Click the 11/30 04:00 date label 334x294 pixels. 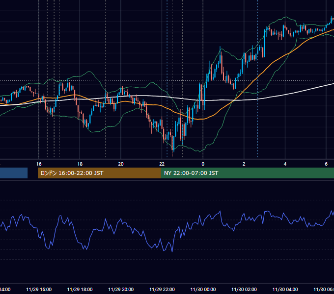[x=285, y=289]
